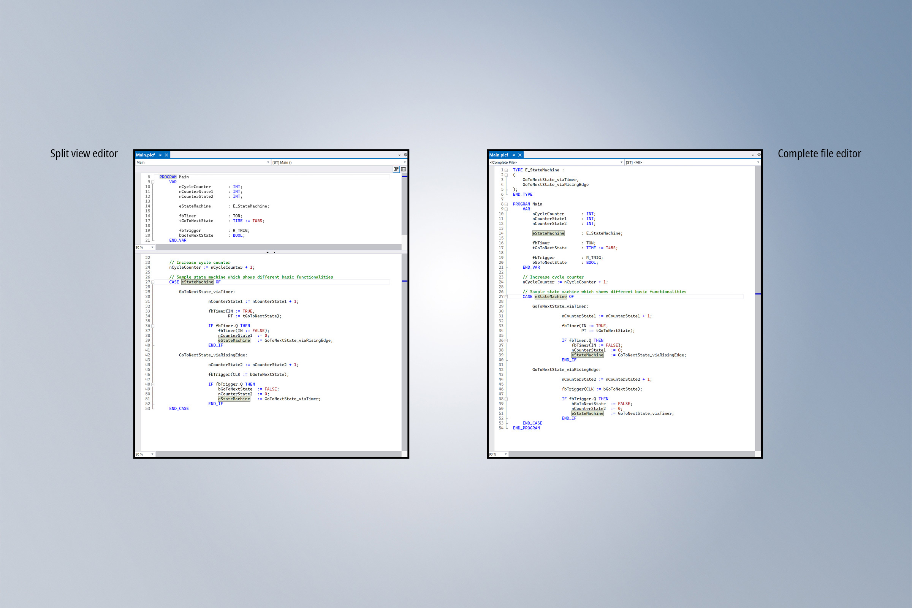
Task: Switch to tabular declaration view icon in split editor
Action: (x=404, y=169)
